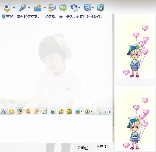Expand the screenshot tool dropdown arrow

point(81,112)
